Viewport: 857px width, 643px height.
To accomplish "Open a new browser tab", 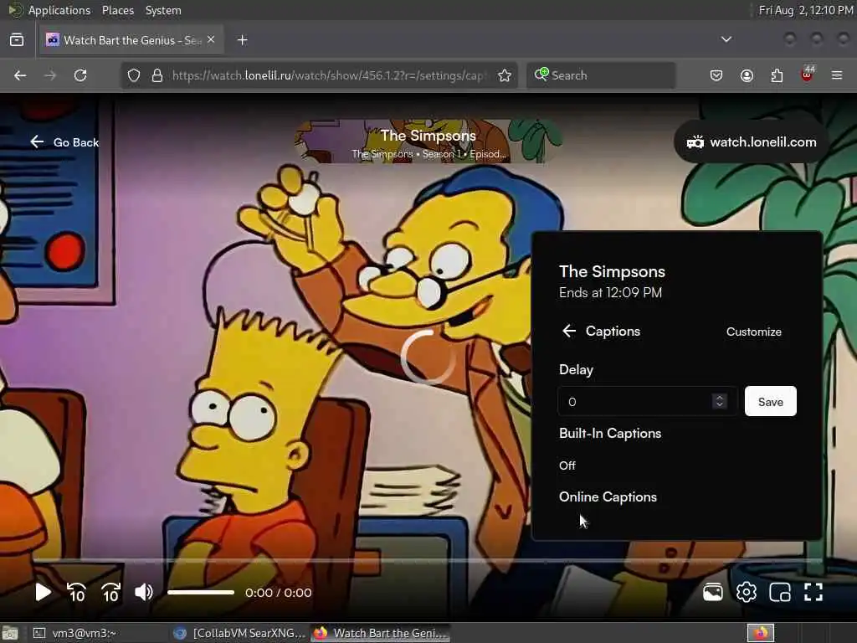I will pyautogui.click(x=243, y=40).
